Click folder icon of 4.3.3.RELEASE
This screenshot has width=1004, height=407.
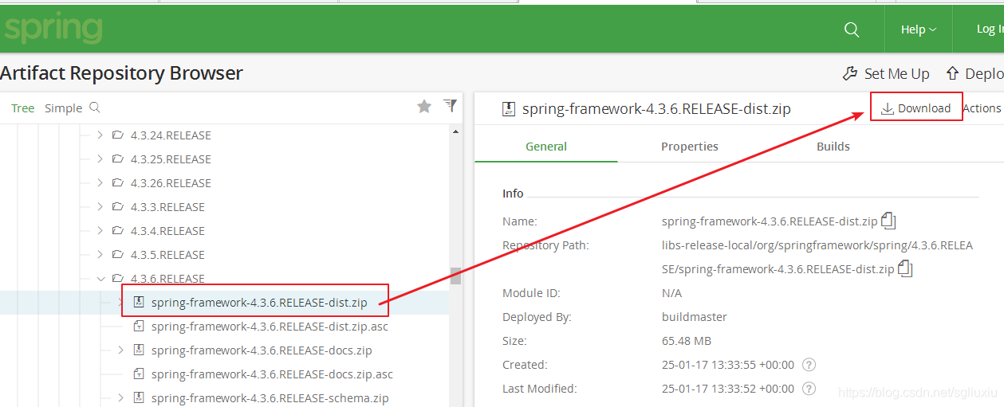(118, 207)
